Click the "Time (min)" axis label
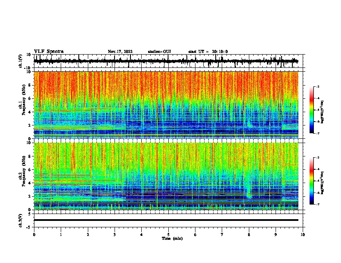Viewport: 341px width, 263px height. coord(172,239)
